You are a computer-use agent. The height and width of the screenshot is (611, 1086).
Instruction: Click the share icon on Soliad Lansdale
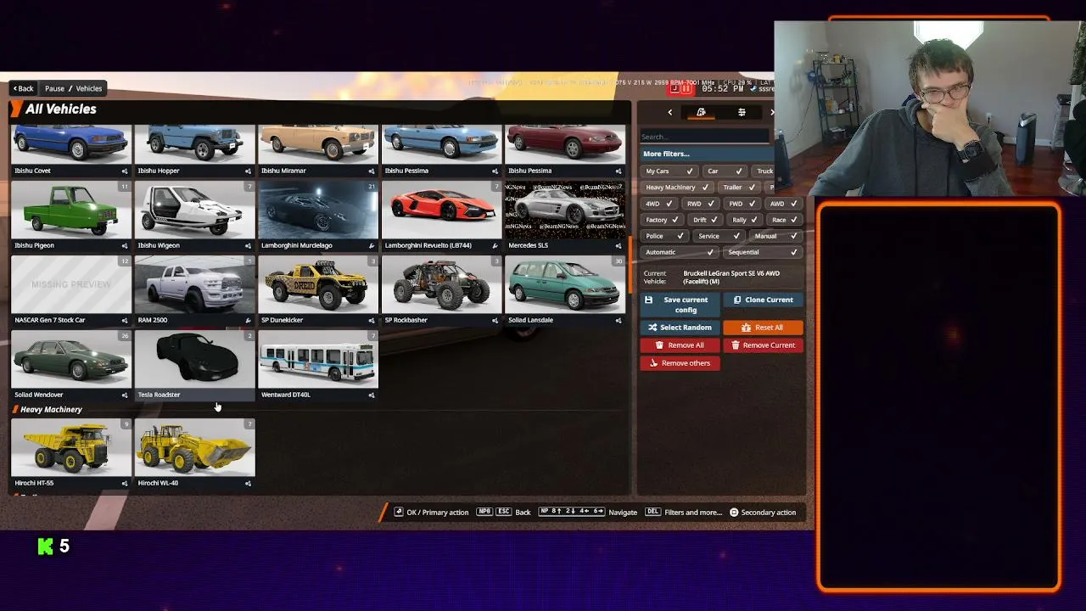619,321
